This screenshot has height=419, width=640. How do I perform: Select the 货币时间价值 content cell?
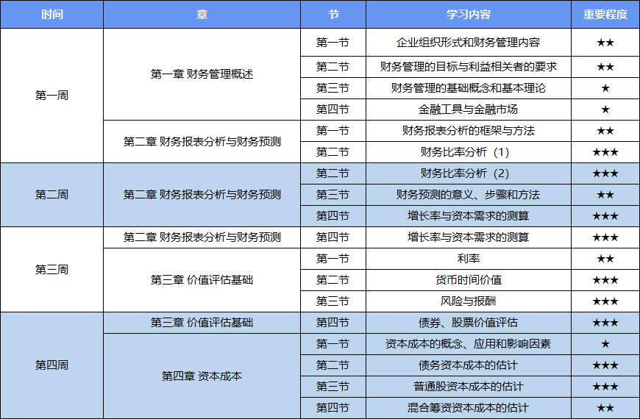[468, 280]
